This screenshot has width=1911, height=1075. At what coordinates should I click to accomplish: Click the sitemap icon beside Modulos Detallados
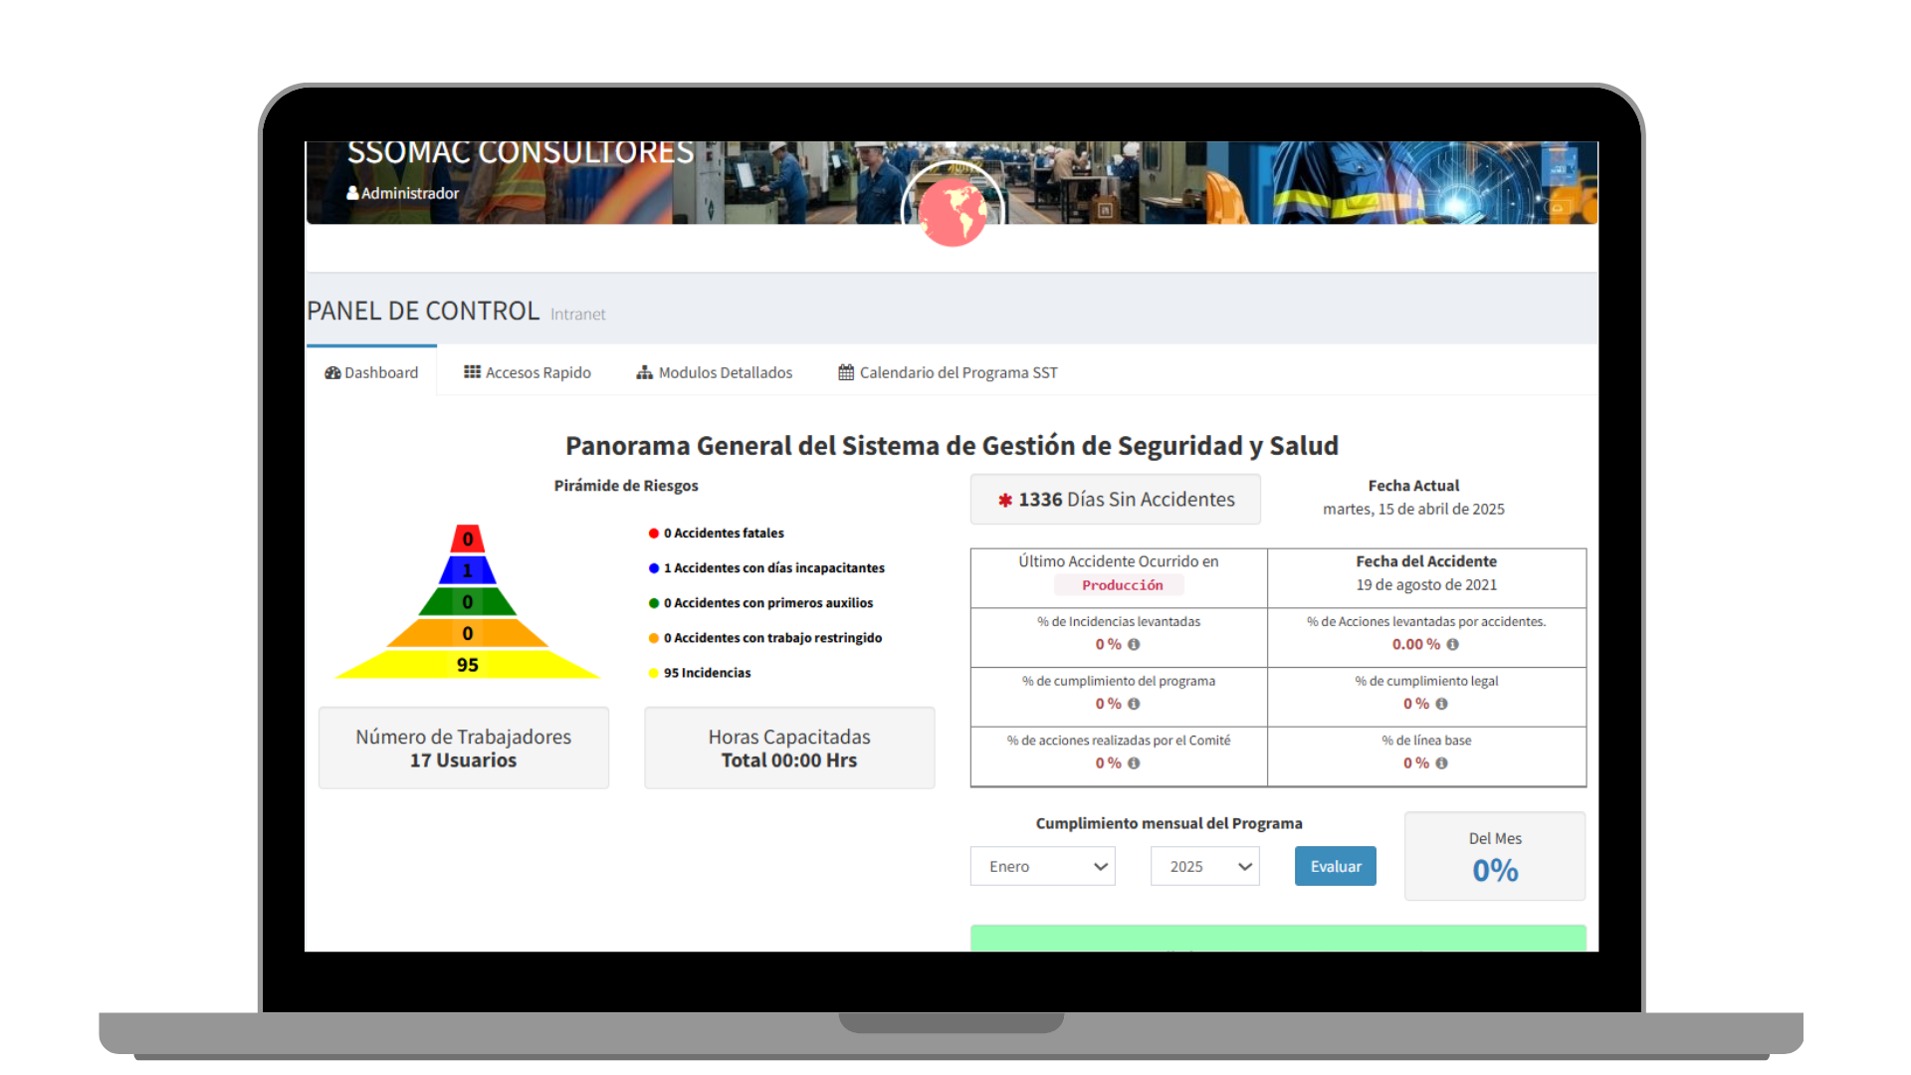[x=644, y=372]
